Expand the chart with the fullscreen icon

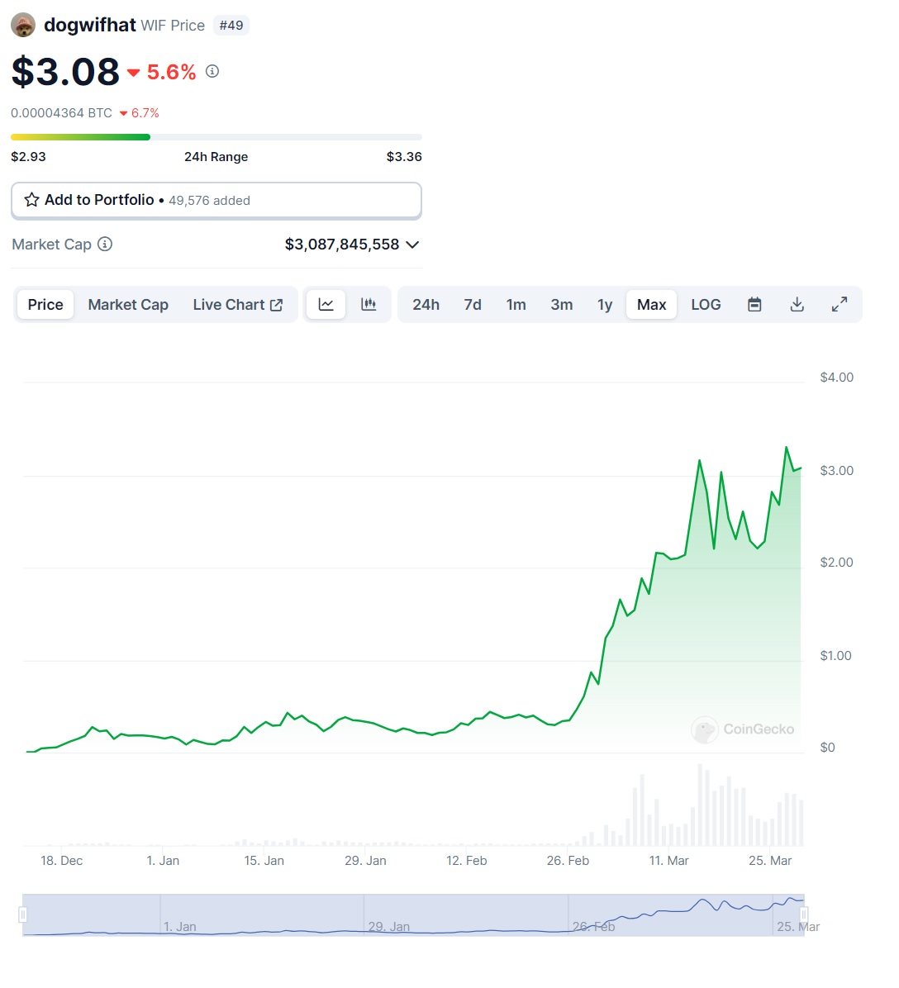point(840,304)
